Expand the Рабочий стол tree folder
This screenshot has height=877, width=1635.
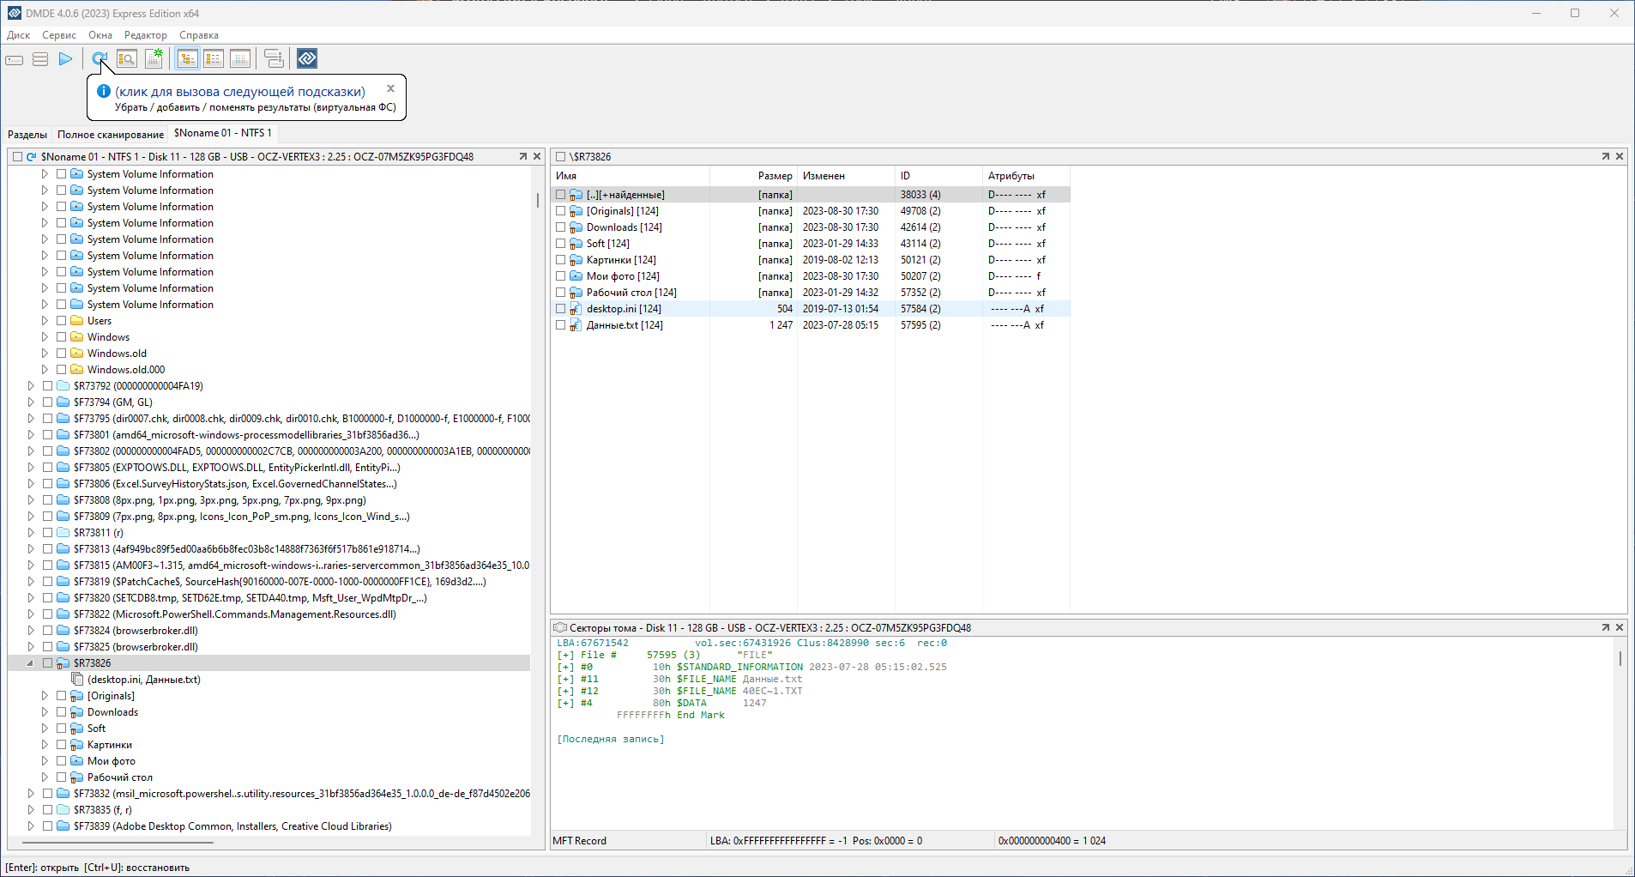(45, 777)
